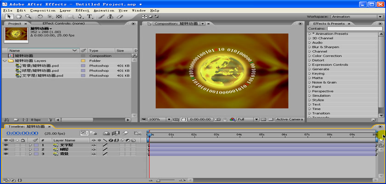Screen dimensions: 386x184
Task: Open the Effect menu
Action: point(82,11)
